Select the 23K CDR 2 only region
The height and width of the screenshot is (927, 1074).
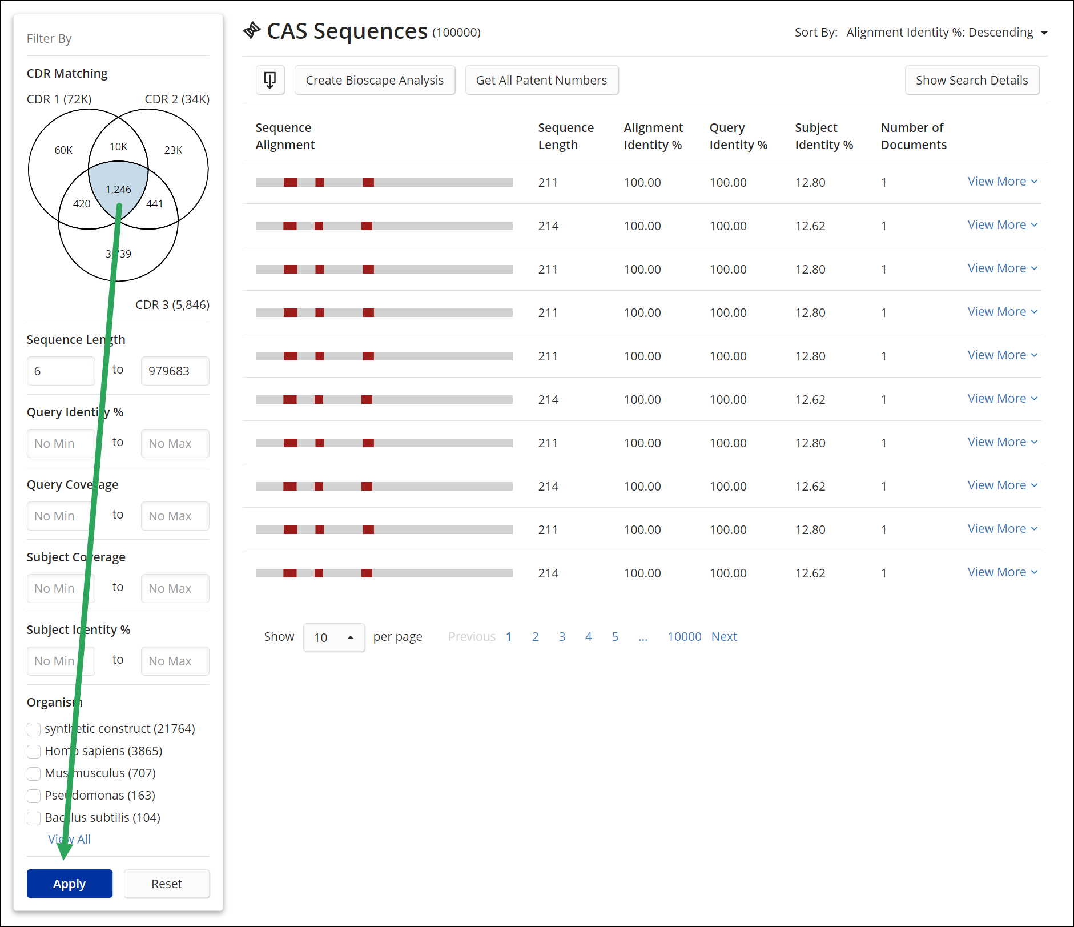click(x=173, y=150)
